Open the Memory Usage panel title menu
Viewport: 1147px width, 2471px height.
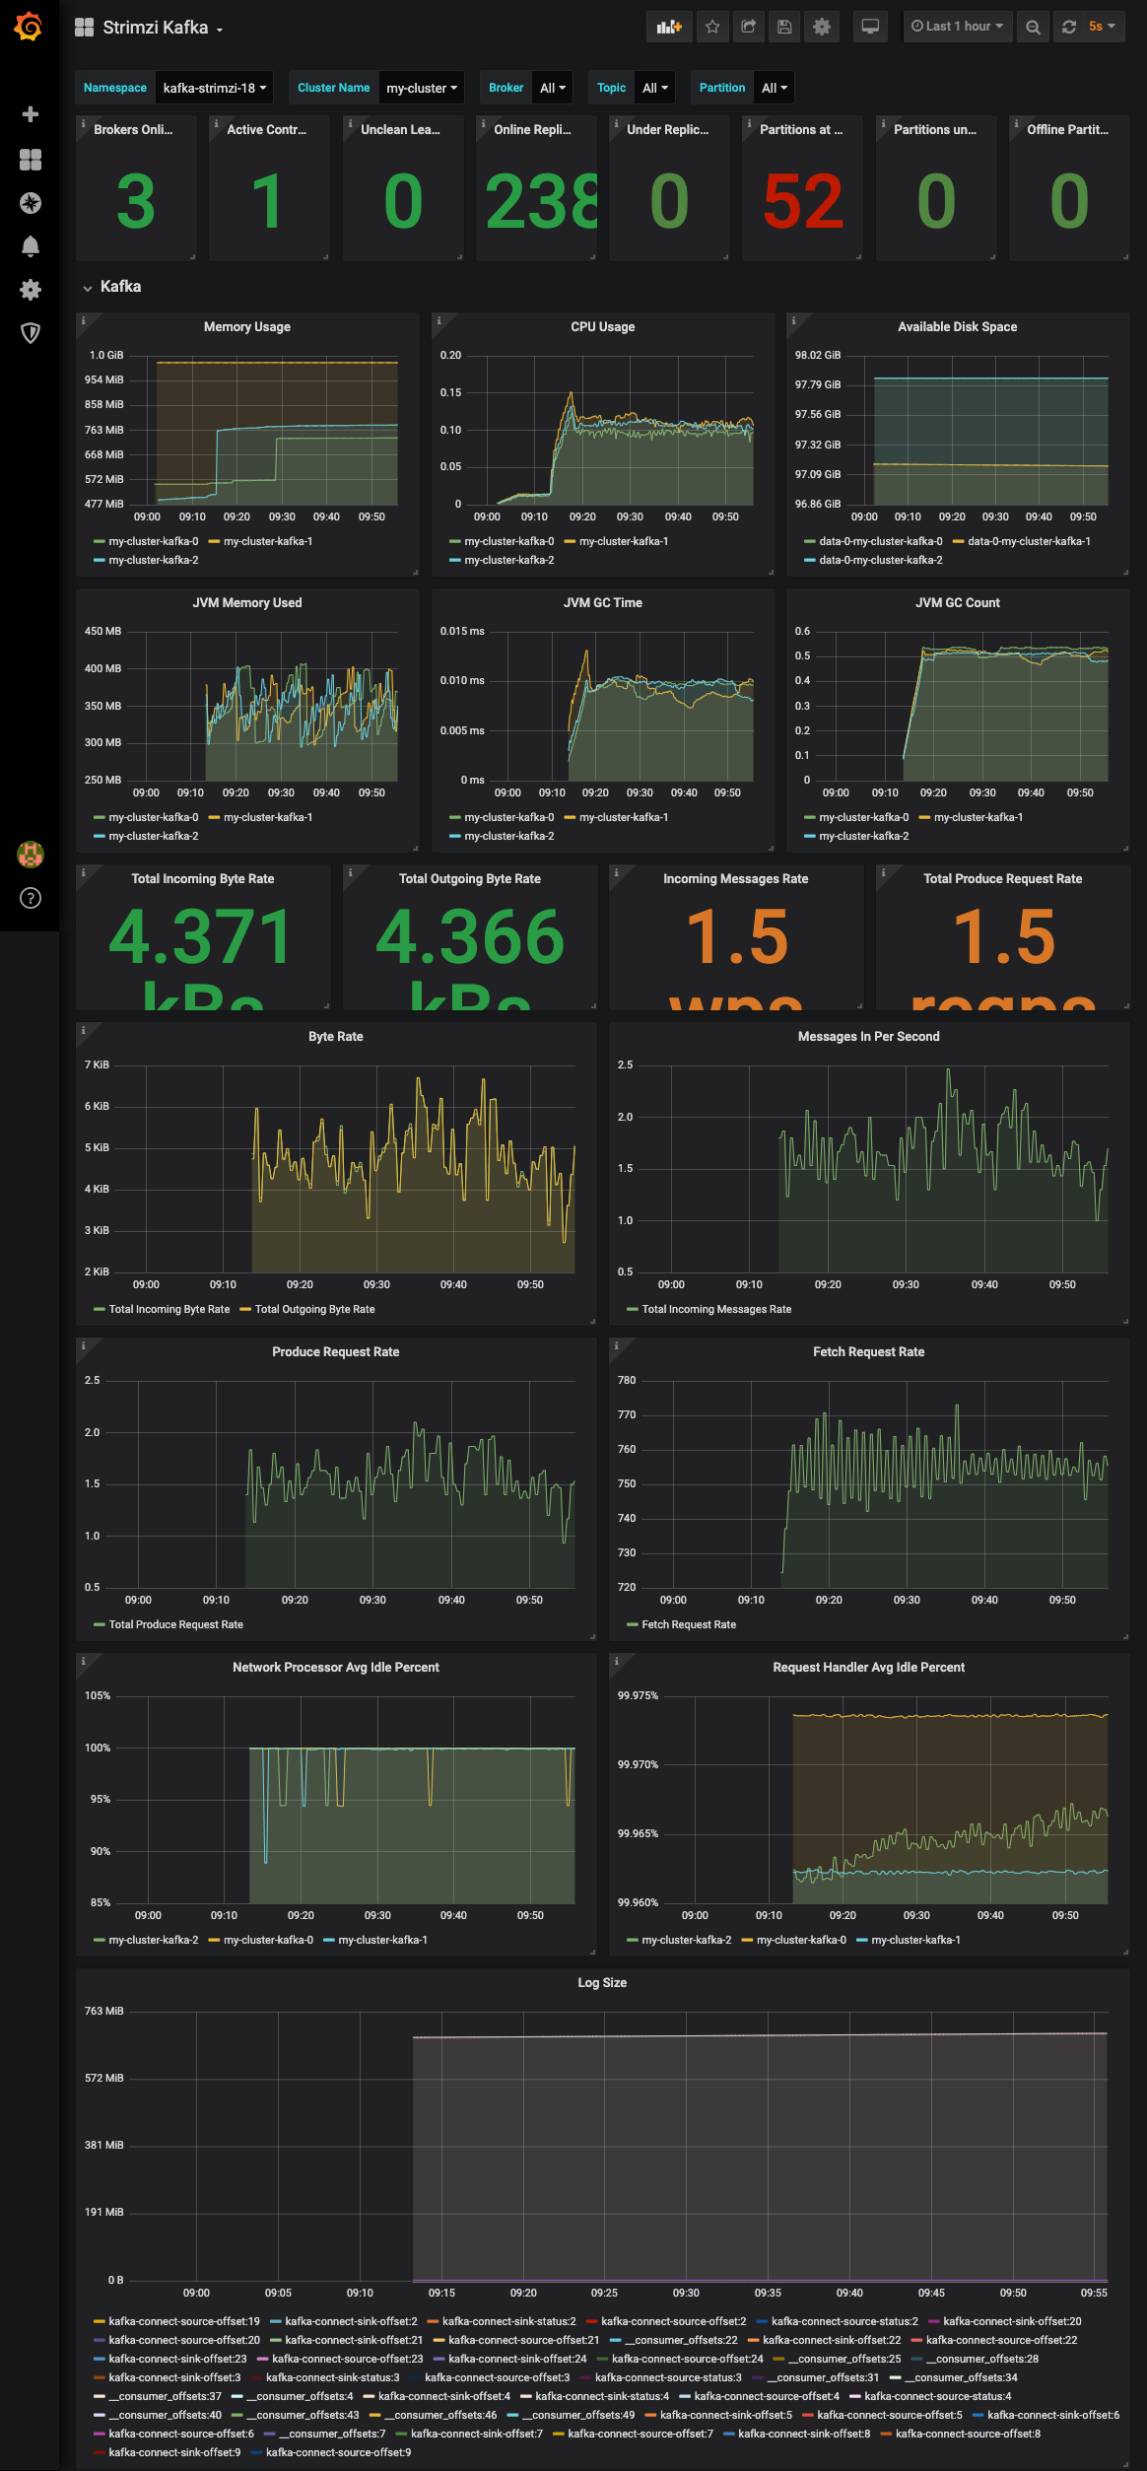pyautogui.click(x=247, y=327)
